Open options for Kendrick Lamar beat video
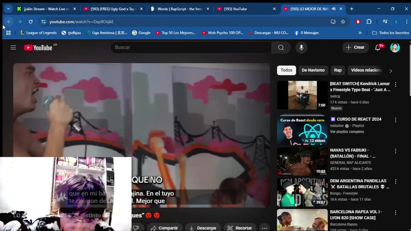This screenshot has width=411, height=231. (396, 84)
